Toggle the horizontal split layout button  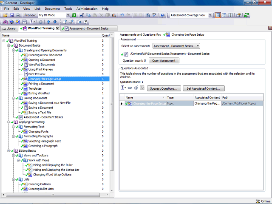[224, 15]
